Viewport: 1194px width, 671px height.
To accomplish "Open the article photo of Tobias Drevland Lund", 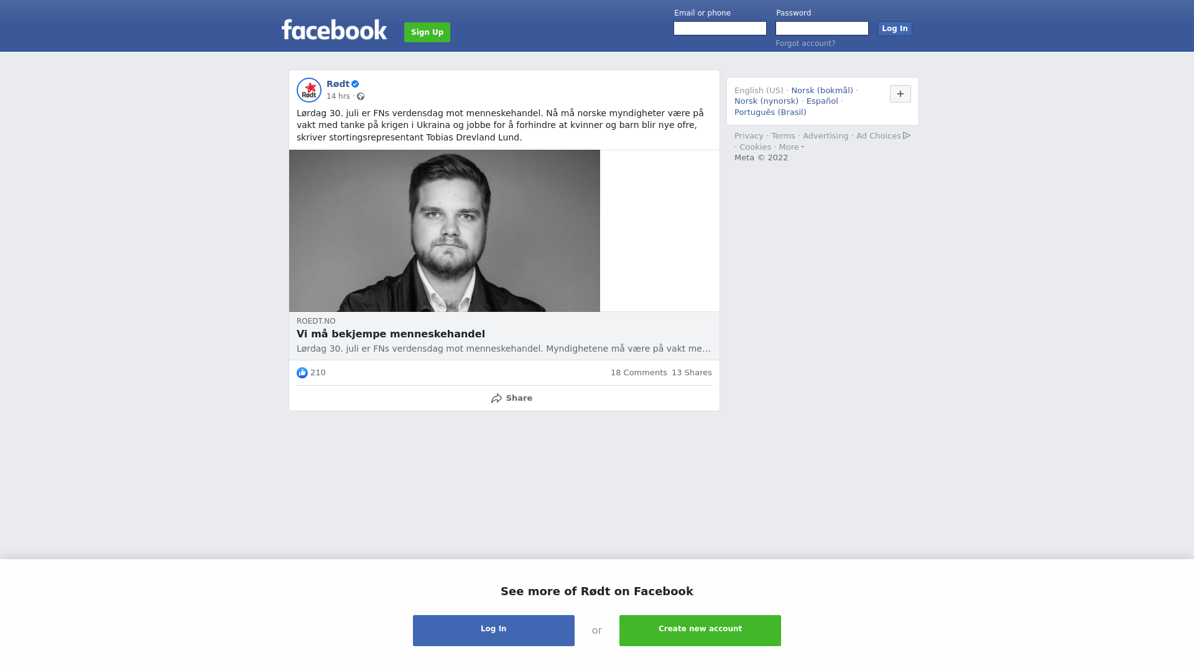I will coord(445,231).
